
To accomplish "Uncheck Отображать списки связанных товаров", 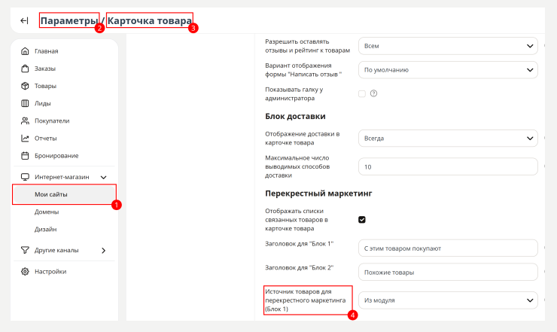I will [x=362, y=220].
